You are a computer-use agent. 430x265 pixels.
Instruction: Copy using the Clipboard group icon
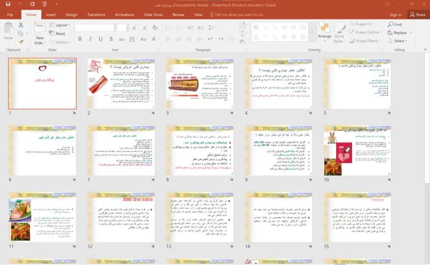pos(20,33)
